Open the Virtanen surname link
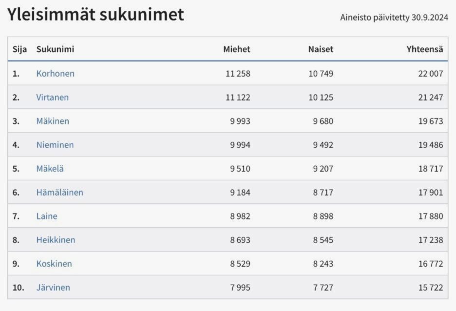This screenshot has width=456, height=311. coord(52,97)
